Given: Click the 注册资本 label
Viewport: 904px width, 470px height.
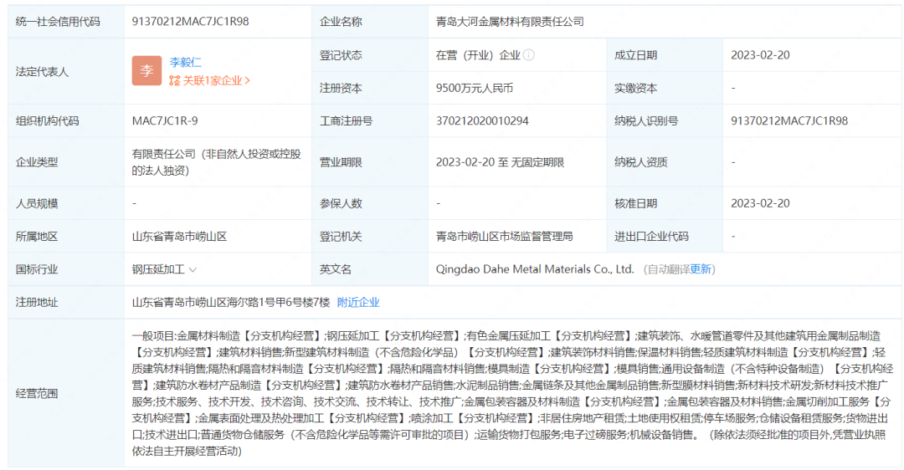Looking at the screenshot, I should point(341,88).
